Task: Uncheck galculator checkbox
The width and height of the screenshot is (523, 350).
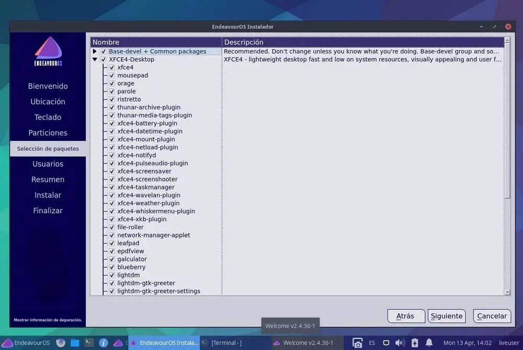Action: 112,259
